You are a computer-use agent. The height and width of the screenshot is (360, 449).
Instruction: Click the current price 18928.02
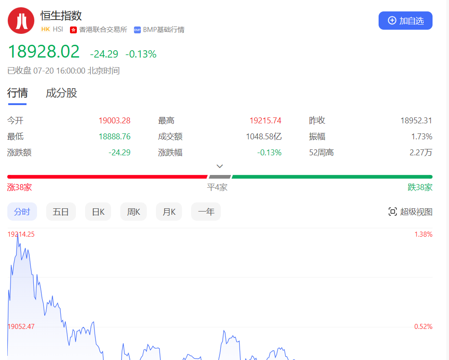[44, 52]
